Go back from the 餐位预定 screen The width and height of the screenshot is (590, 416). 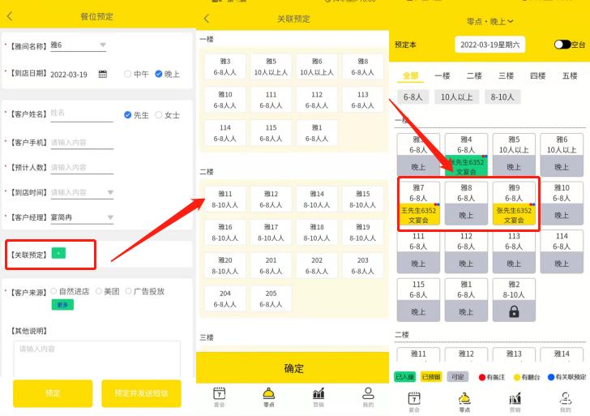tap(10, 16)
